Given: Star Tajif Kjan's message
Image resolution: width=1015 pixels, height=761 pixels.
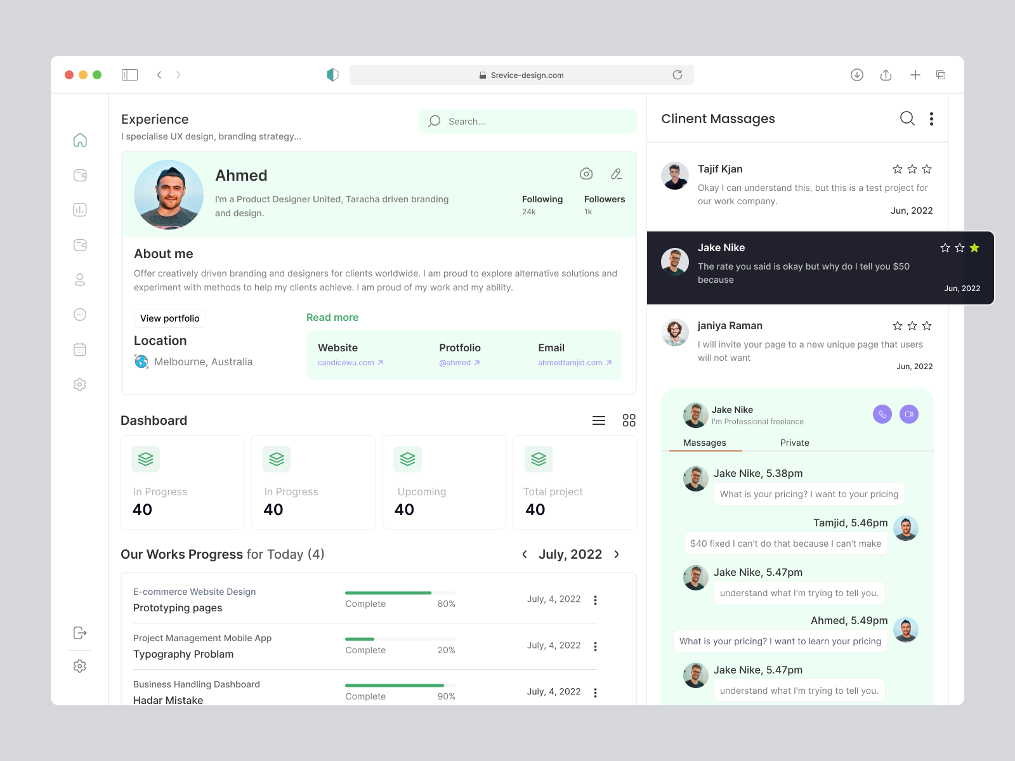Looking at the screenshot, I should click(912, 169).
